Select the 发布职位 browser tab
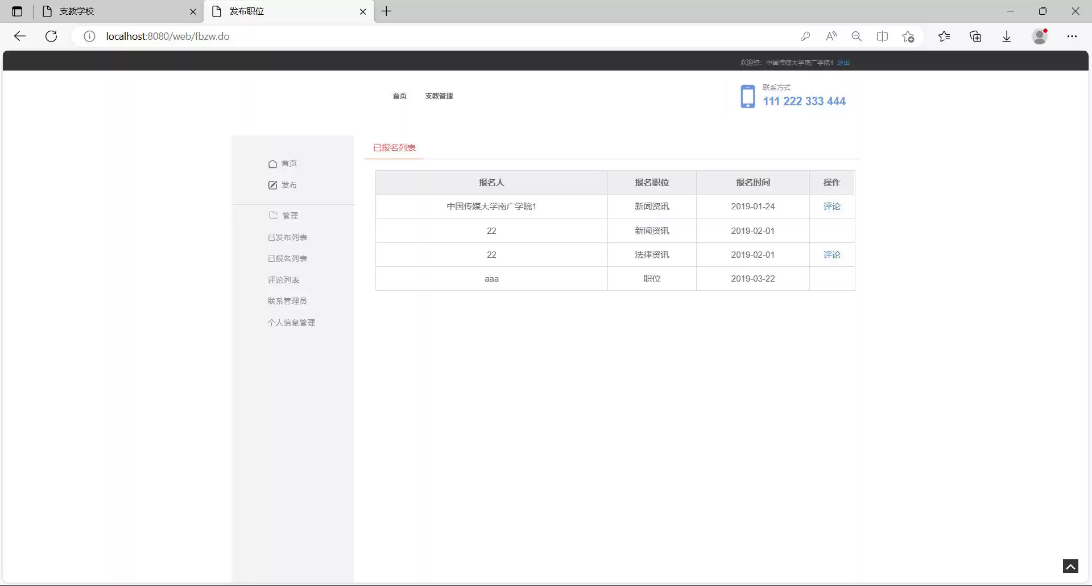 [x=289, y=11]
